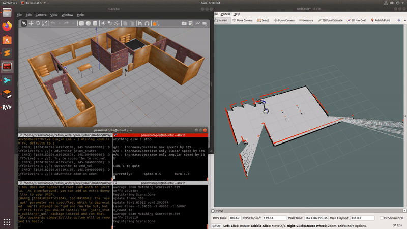Activate the Scale mode tool in Gazebo
The width and height of the screenshot is (407, 229).
click(x=45, y=23)
